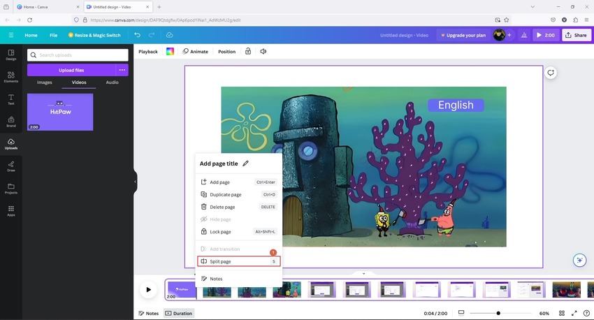This screenshot has height=320, width=594.
Task: Check cloud save status icon
Action: 169,35
